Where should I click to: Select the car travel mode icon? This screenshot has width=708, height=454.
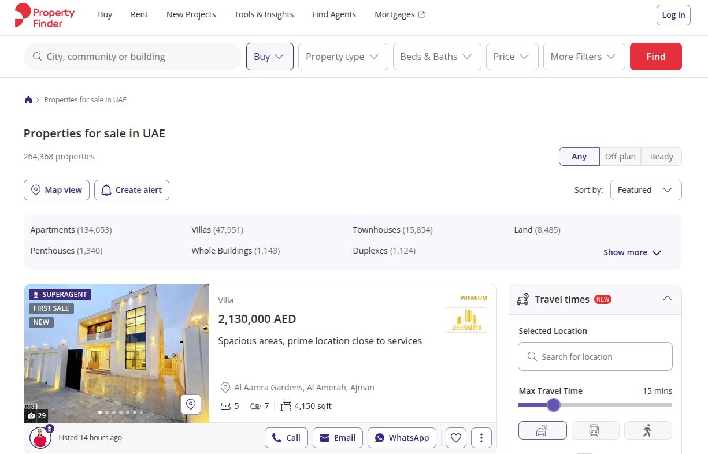(x=542, y=430)
